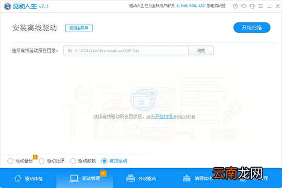This screenshot has height=188, width=282.
Task: Select the 驱动还原 radio button
Action: pyautogui.click(x=42, y=161)
